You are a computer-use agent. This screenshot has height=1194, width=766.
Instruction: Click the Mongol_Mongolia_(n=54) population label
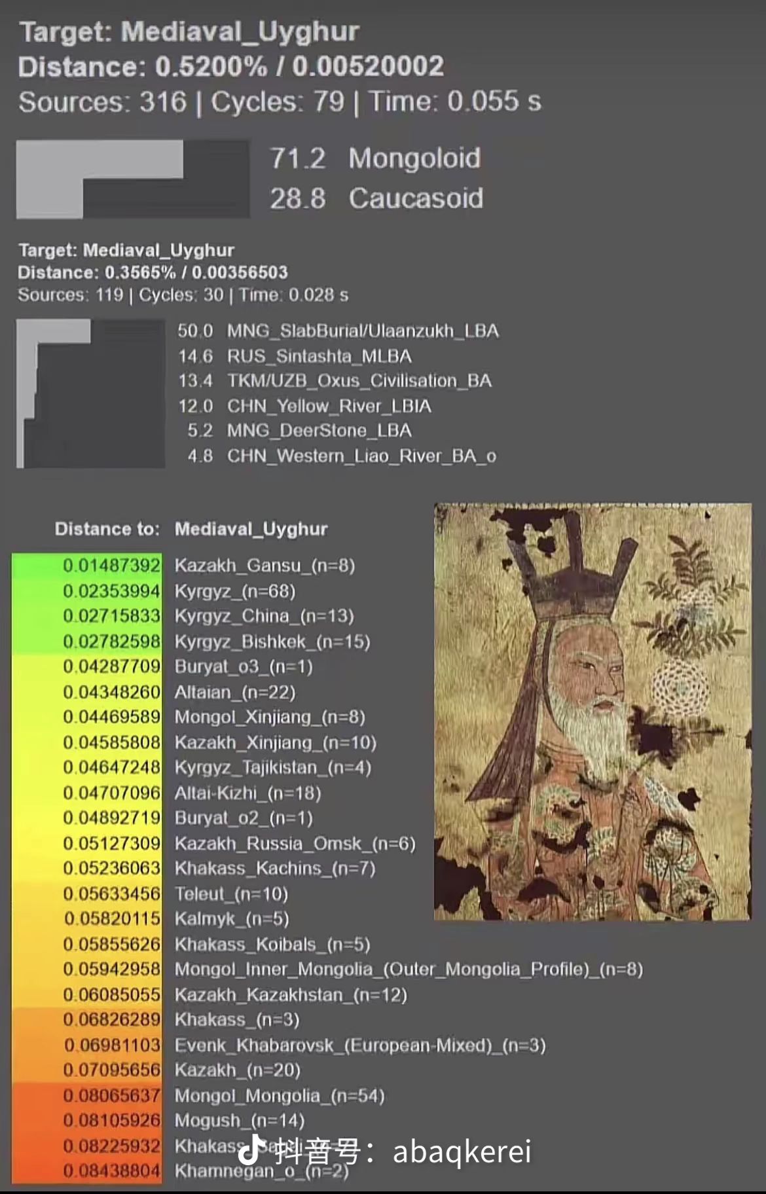[279, 1095]
